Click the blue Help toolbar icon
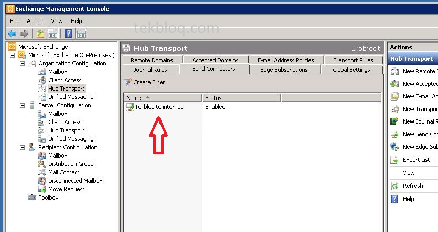 (x=68, y=34)
